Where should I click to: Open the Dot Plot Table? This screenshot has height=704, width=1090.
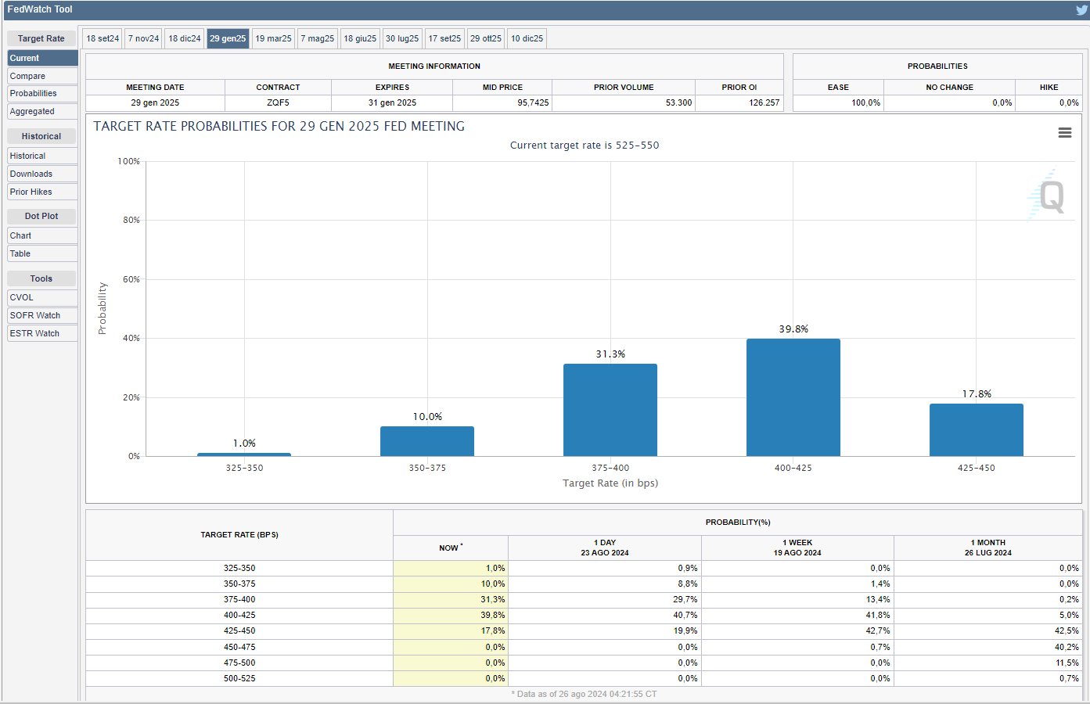pos(42,253)
